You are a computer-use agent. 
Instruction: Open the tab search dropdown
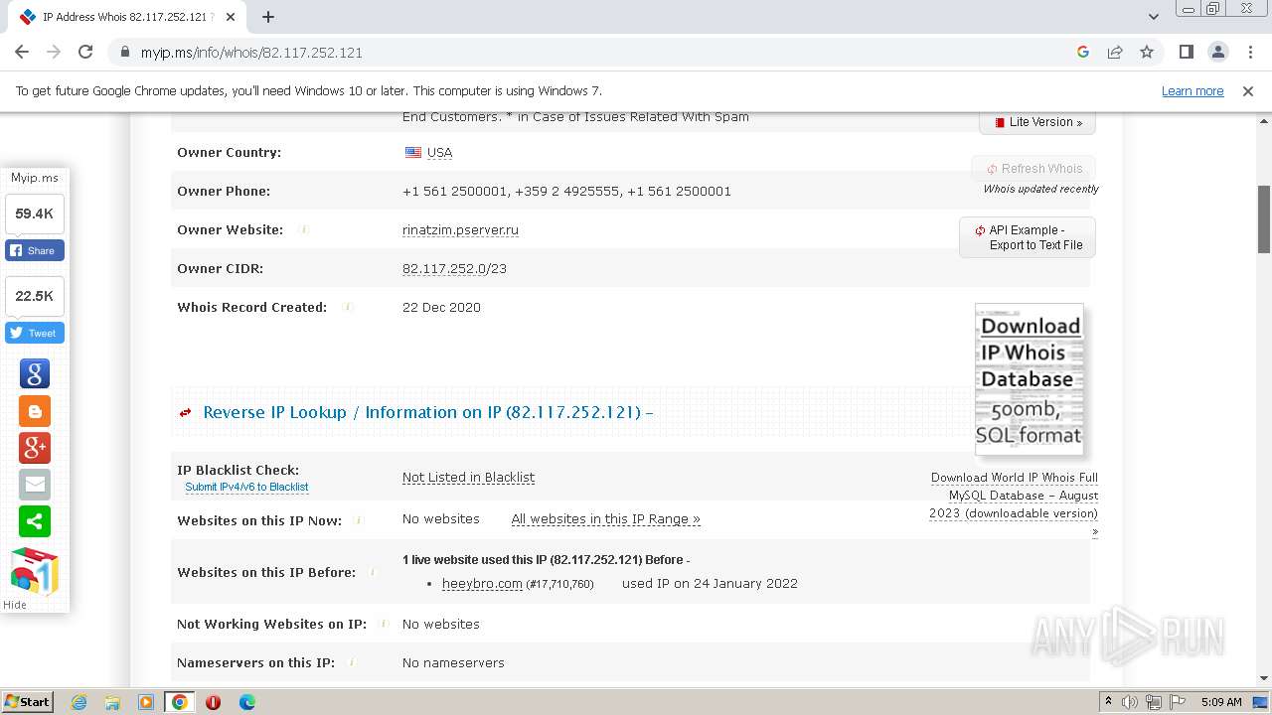click(1154, 17)
